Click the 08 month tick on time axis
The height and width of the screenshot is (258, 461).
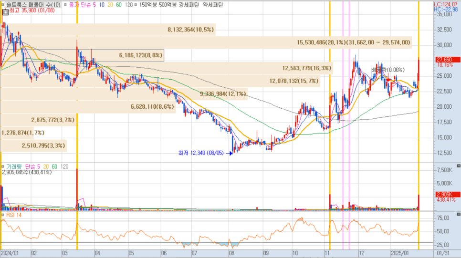click(231, 253)
